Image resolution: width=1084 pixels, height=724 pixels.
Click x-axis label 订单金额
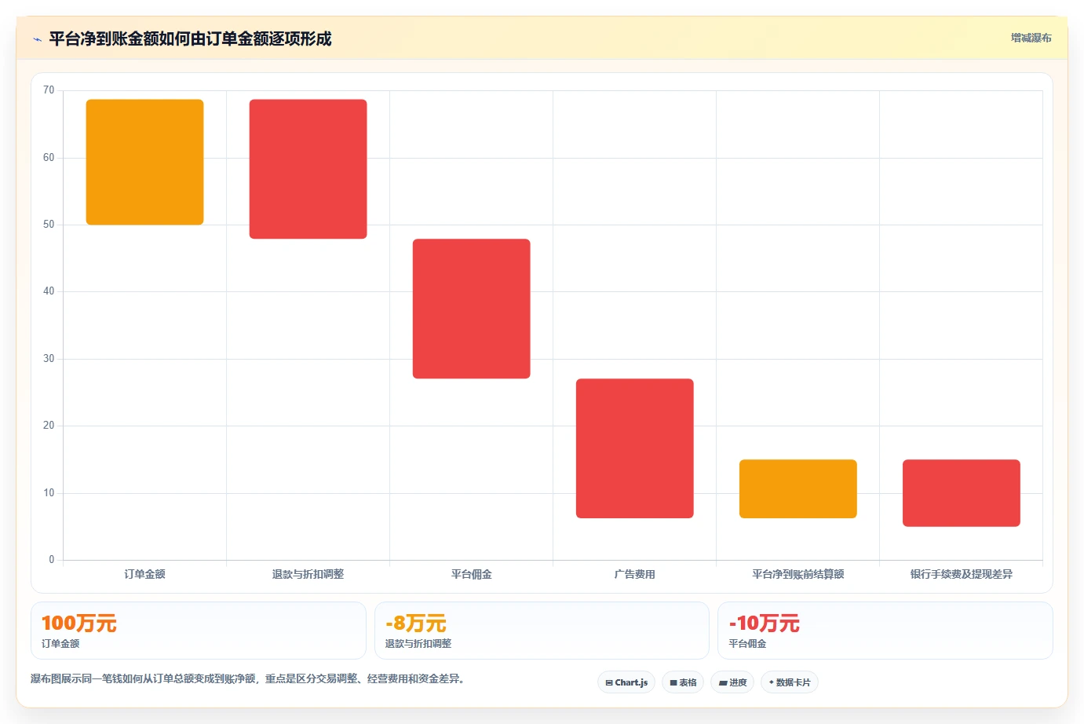pyautogui.click(x=145, y=574)
